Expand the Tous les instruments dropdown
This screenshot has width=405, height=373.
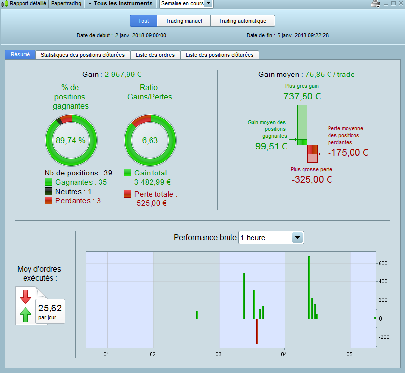coord(120,3)
